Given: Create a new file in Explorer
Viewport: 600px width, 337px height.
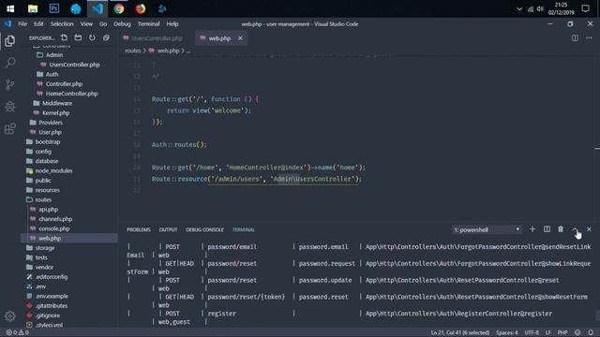Looking at the screenshot, I should (65, 37).
